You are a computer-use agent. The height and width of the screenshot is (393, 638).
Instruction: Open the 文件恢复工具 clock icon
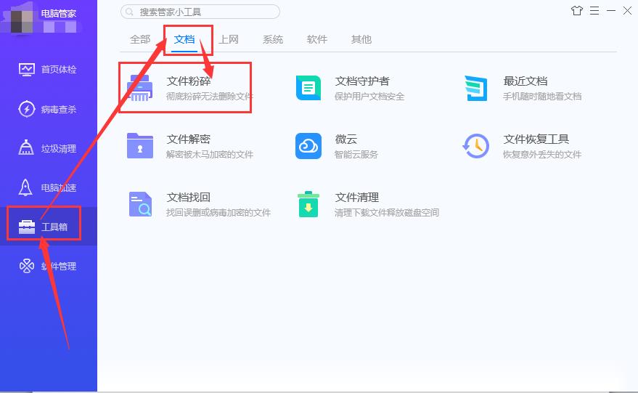[476, 146]
